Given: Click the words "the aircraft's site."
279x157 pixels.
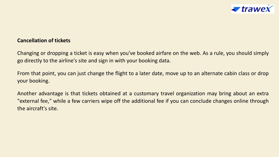Looking at the screenshot, I should [38, 108].
